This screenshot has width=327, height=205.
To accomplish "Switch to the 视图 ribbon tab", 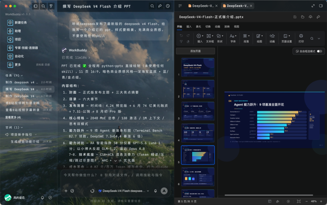I will (236, 27).
